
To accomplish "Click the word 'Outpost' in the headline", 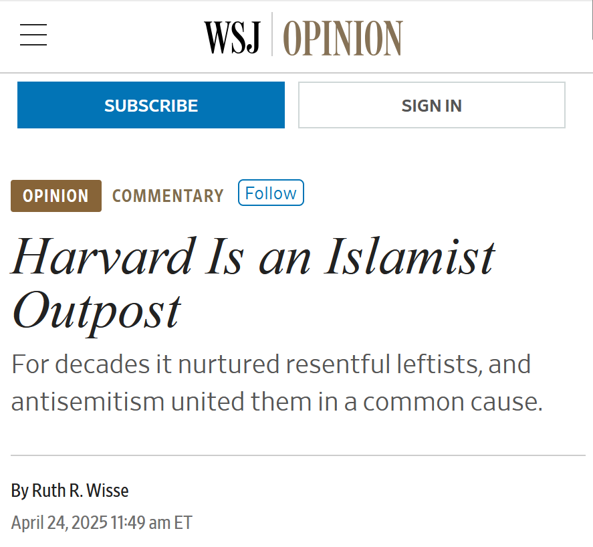I will click(x=96, y=312).
